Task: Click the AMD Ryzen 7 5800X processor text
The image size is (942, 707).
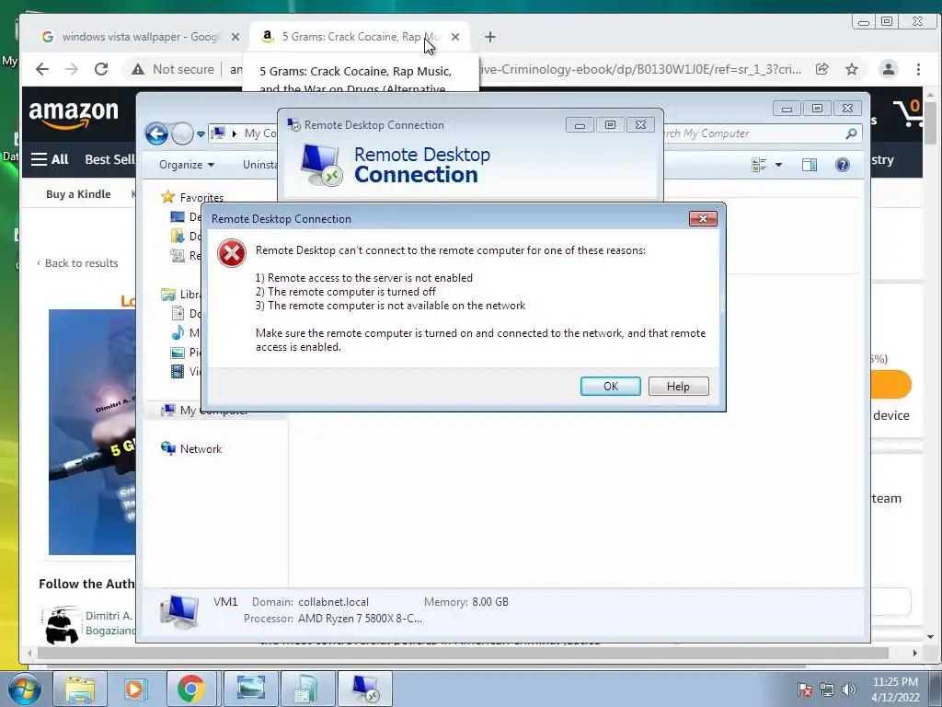Action: coord(360,619)
